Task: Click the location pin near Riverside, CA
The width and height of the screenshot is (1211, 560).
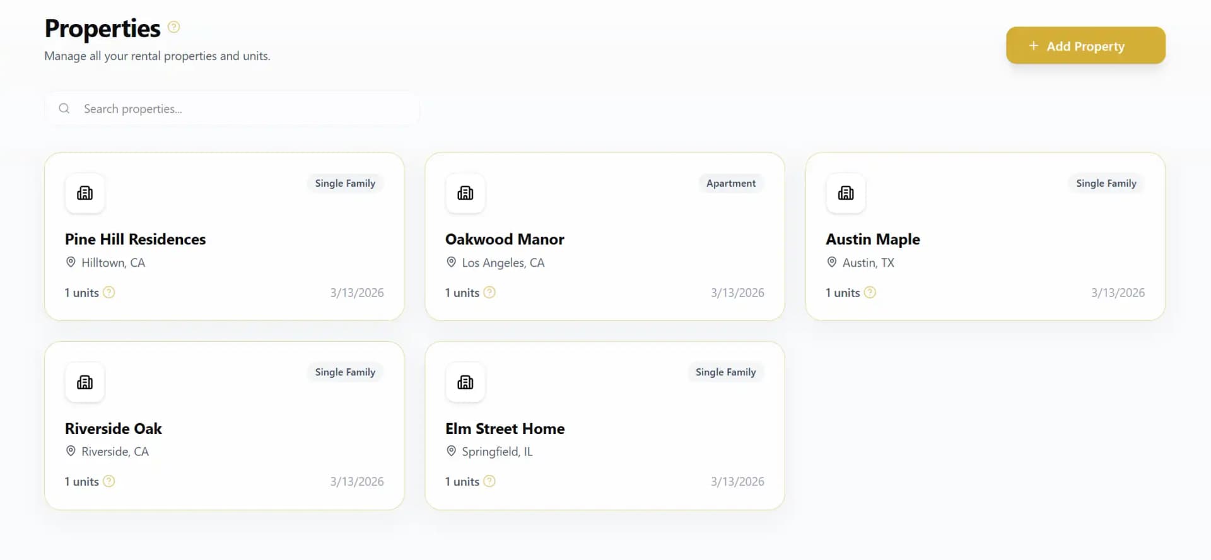Action: pyautogui.click(x=71, y=452)
